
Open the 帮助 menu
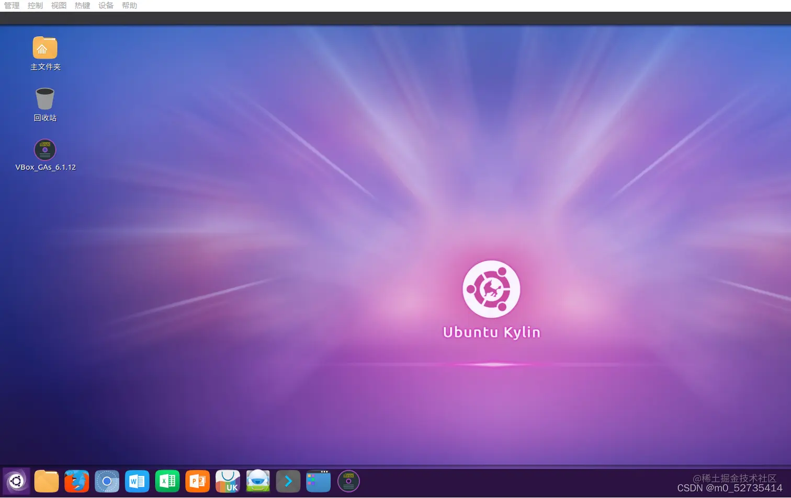[129, 6]
